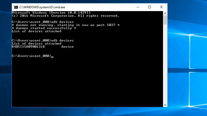Click the 'daemon not running' line

point(66,25)
